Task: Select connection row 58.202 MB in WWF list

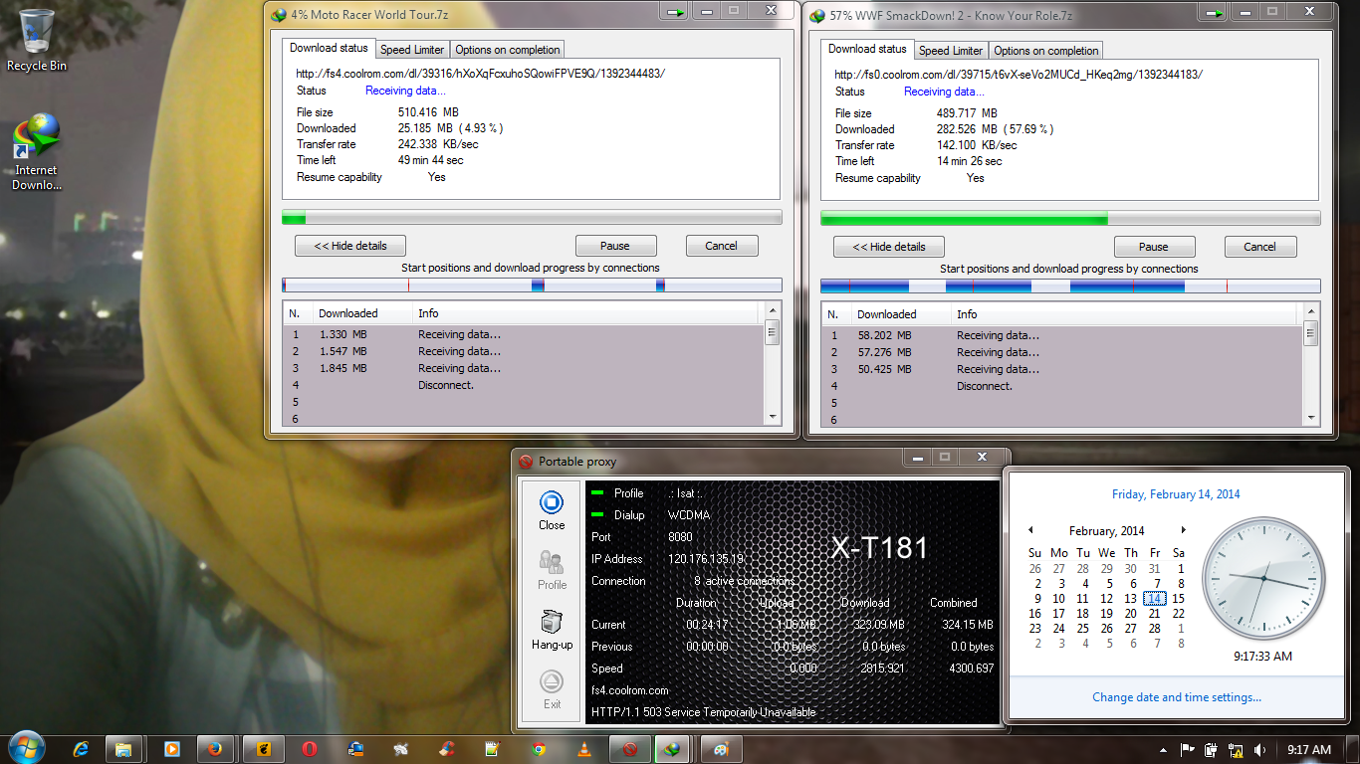Action: (x=1062, y=336)
